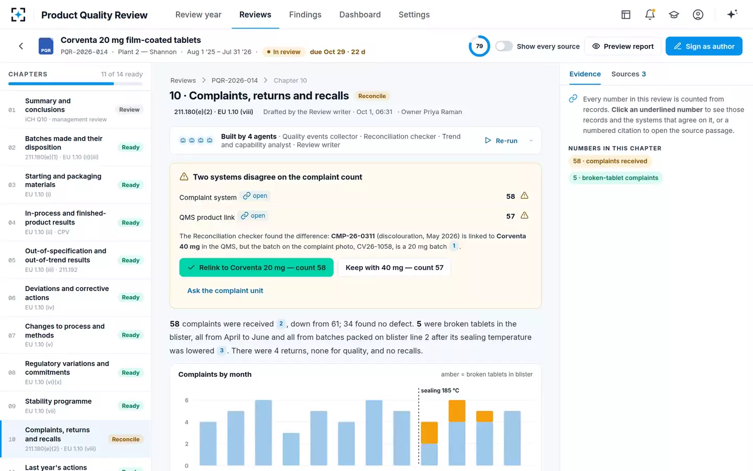Toggle Show every source switch
This screenshot has height=471, width=753.
(504, 46)
